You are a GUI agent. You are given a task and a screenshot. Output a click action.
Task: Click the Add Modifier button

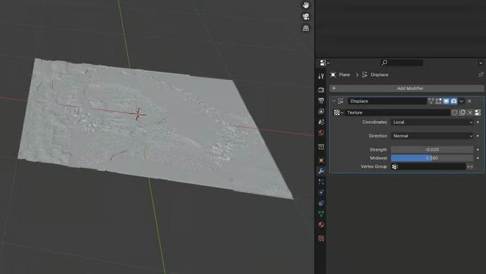coord(410,88)
